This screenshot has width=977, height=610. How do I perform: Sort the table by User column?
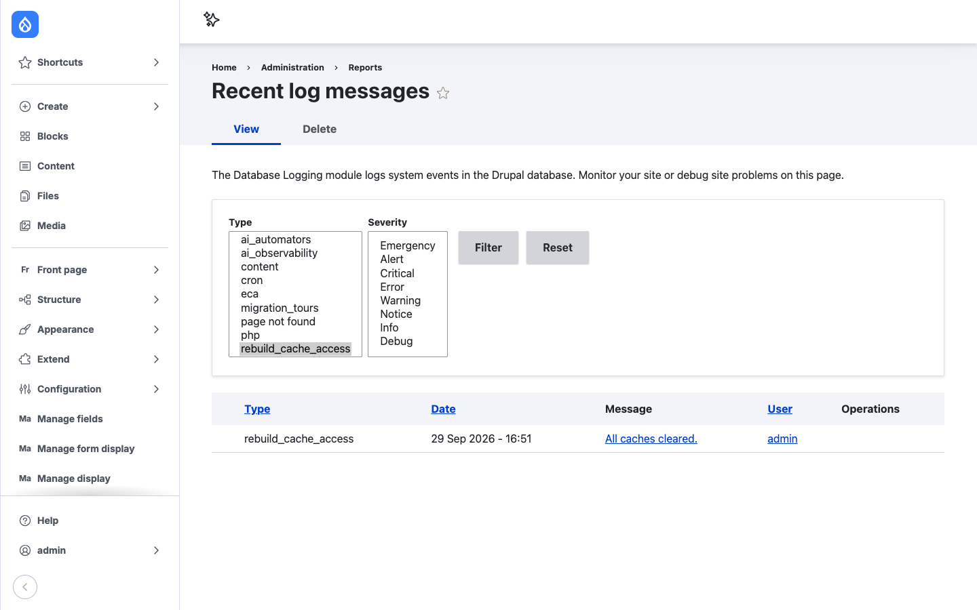(x=780, y=409)
